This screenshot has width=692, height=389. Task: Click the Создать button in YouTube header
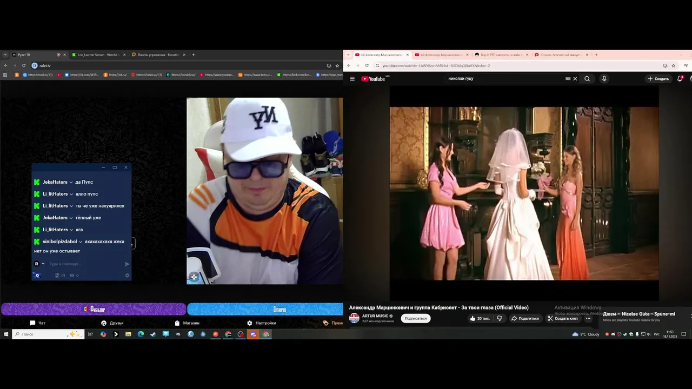[x=658, y=79]
